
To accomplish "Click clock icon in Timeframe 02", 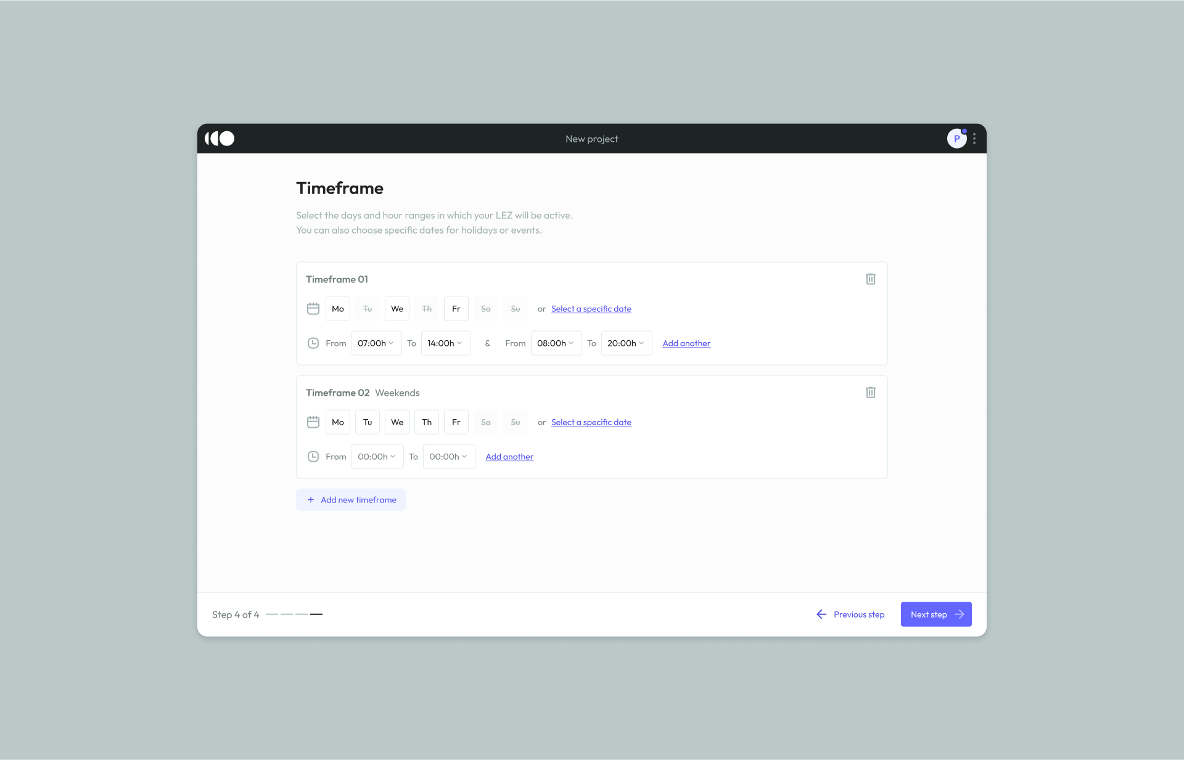I will coord(313,457).
